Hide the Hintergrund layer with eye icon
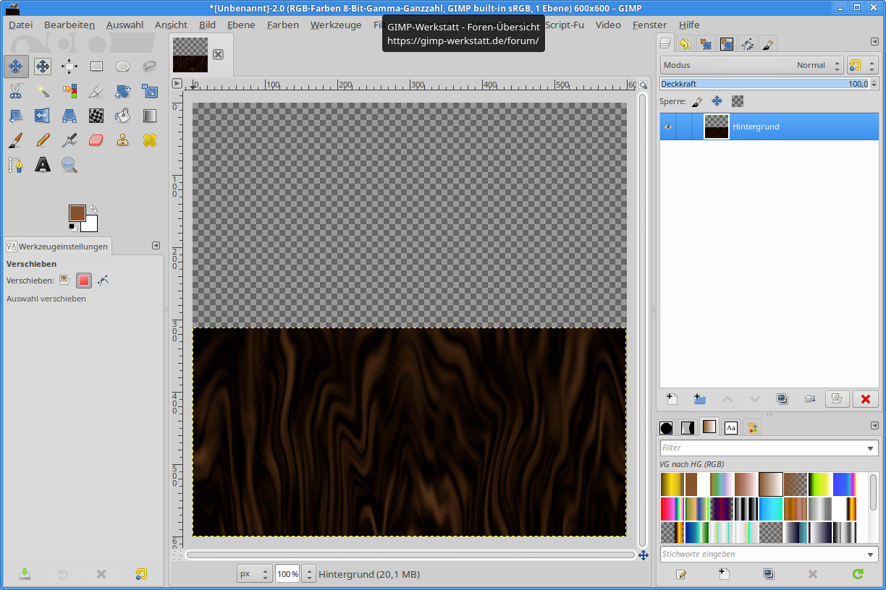 668,127
